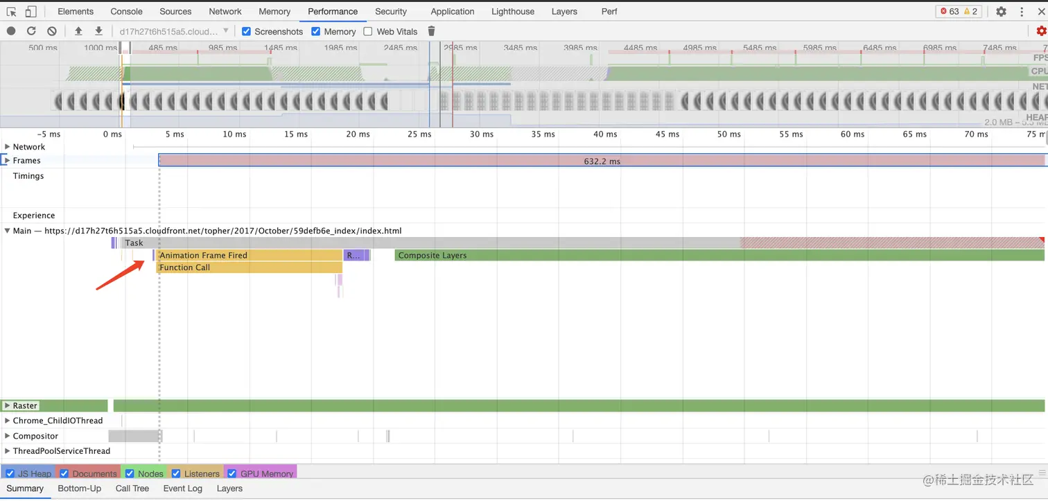
Task: Expand the Network track
Action: coord(8,147)
